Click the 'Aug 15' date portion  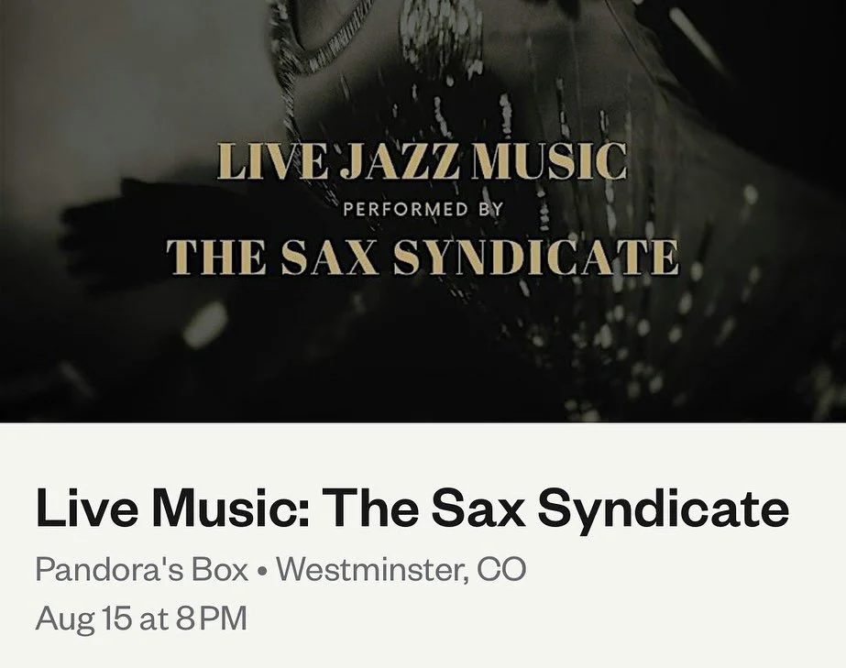click(83, 619)
